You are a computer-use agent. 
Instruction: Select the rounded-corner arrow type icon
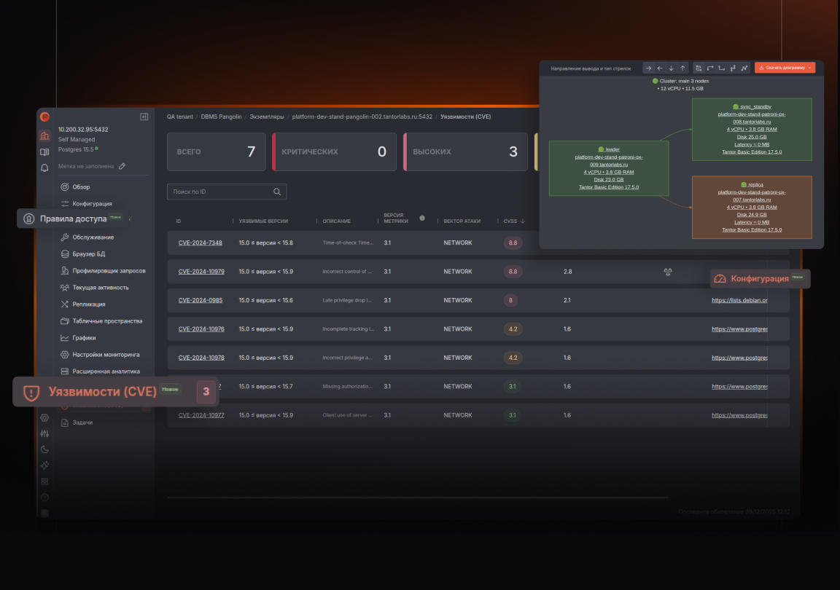pyautogui.click(x=710, y=68)
